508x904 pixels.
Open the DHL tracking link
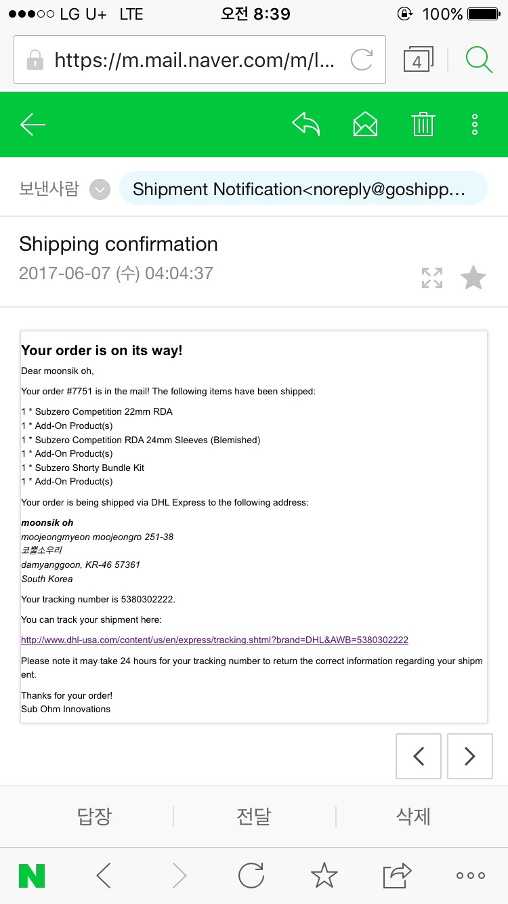coord(215,640)
